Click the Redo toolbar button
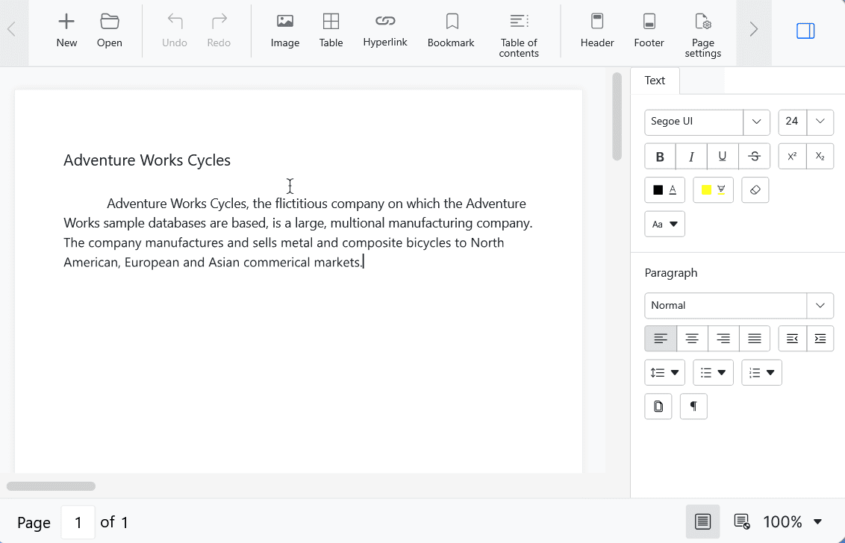Viewport: 845px width, 543px height. [219, 31]
